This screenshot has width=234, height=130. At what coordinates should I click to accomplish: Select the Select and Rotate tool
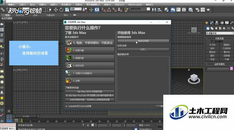coord(61,10)
